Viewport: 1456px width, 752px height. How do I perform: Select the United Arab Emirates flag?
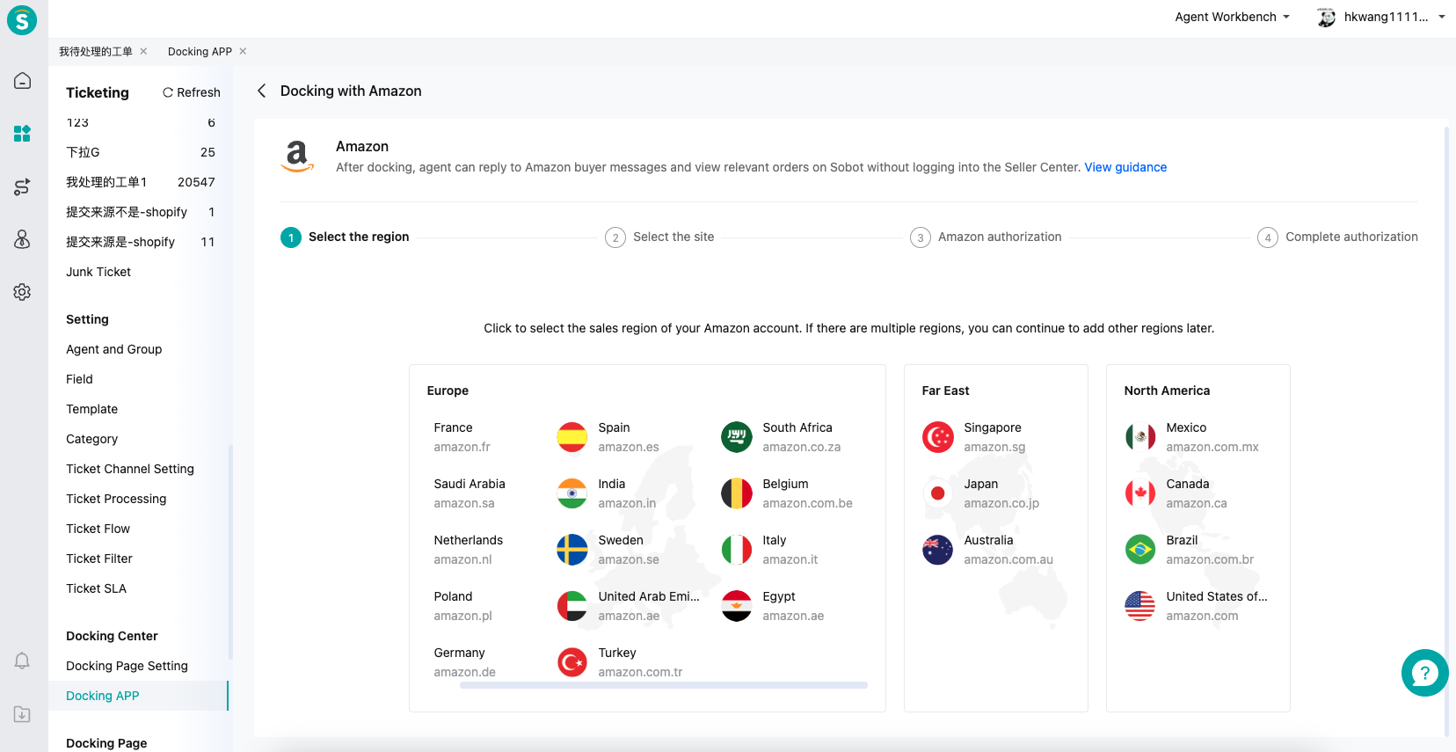(x=572, y=606)
